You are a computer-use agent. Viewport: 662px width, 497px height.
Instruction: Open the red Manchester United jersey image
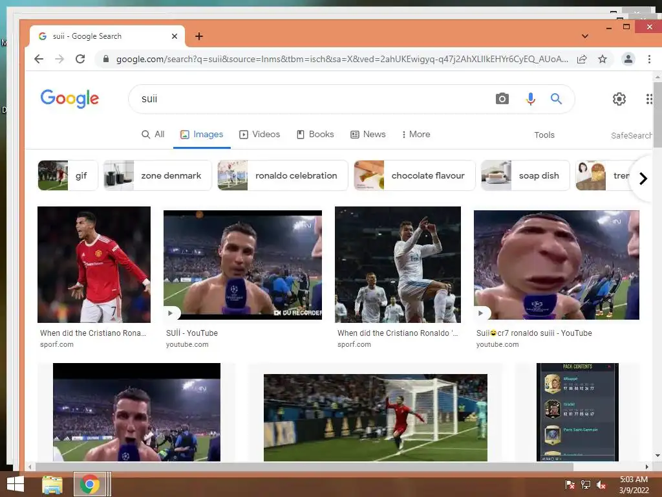[x=94, y=265]
